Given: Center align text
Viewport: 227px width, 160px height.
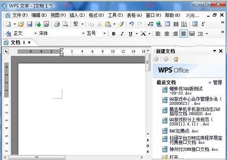Looking at the screenshot, I should tap(167, 34).
